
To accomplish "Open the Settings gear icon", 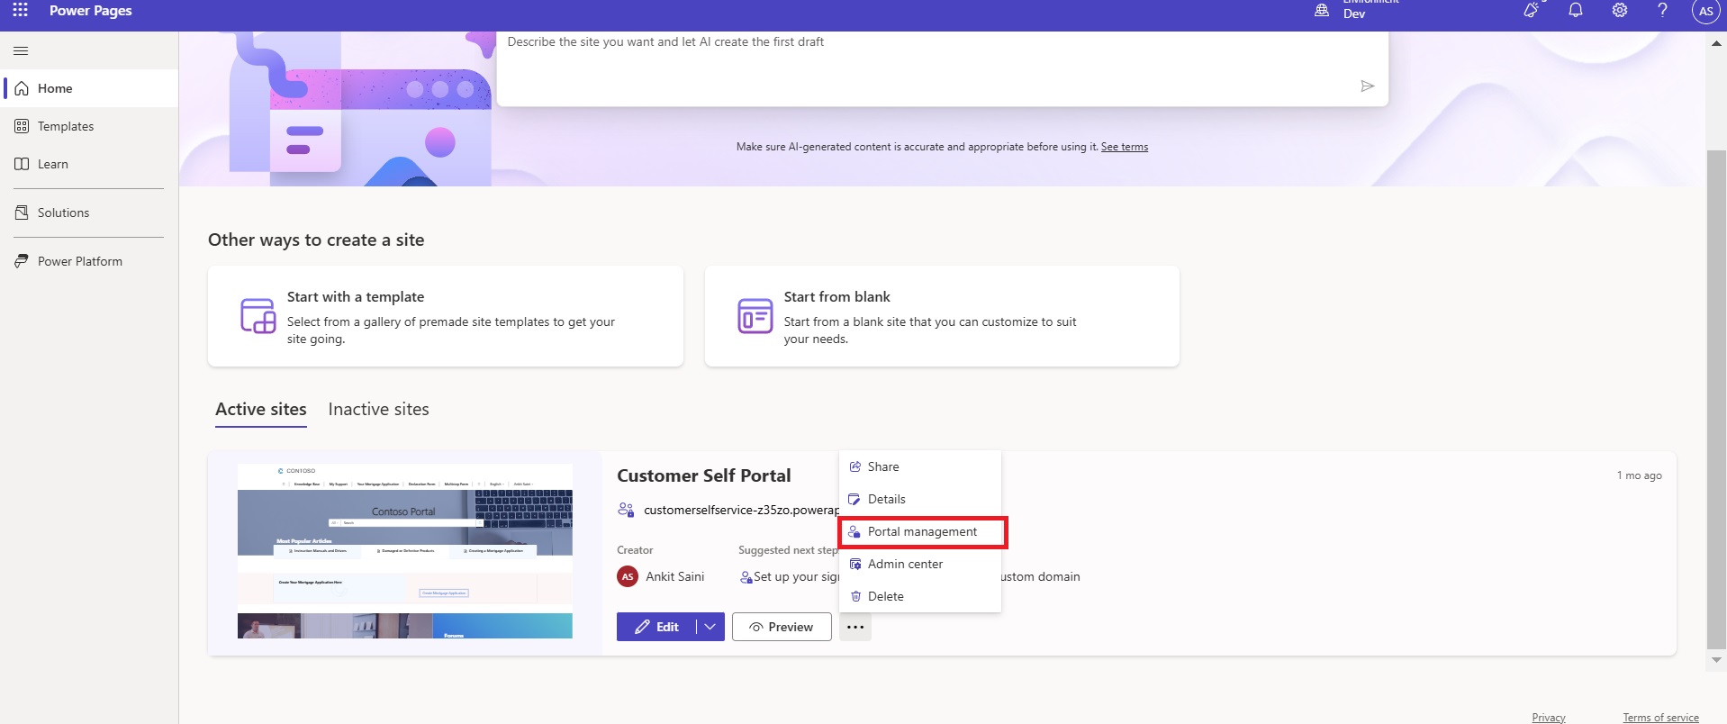I will tap(1619, 11).
